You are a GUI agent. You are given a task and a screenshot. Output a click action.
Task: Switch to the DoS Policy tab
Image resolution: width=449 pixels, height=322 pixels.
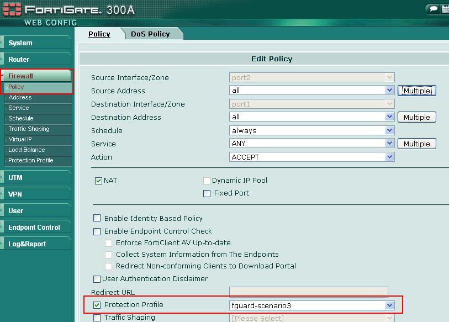point(150,34)
